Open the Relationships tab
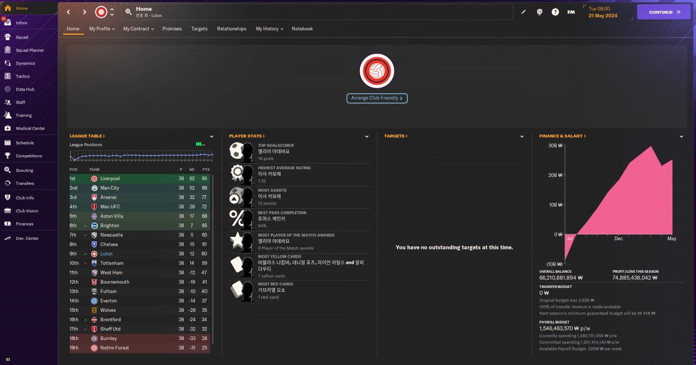 pyautogui.click(x=232, y=29)
